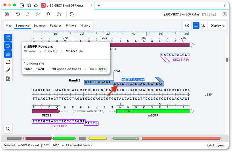
Task: Show file info with the info icon
Action: pos(225,14)
